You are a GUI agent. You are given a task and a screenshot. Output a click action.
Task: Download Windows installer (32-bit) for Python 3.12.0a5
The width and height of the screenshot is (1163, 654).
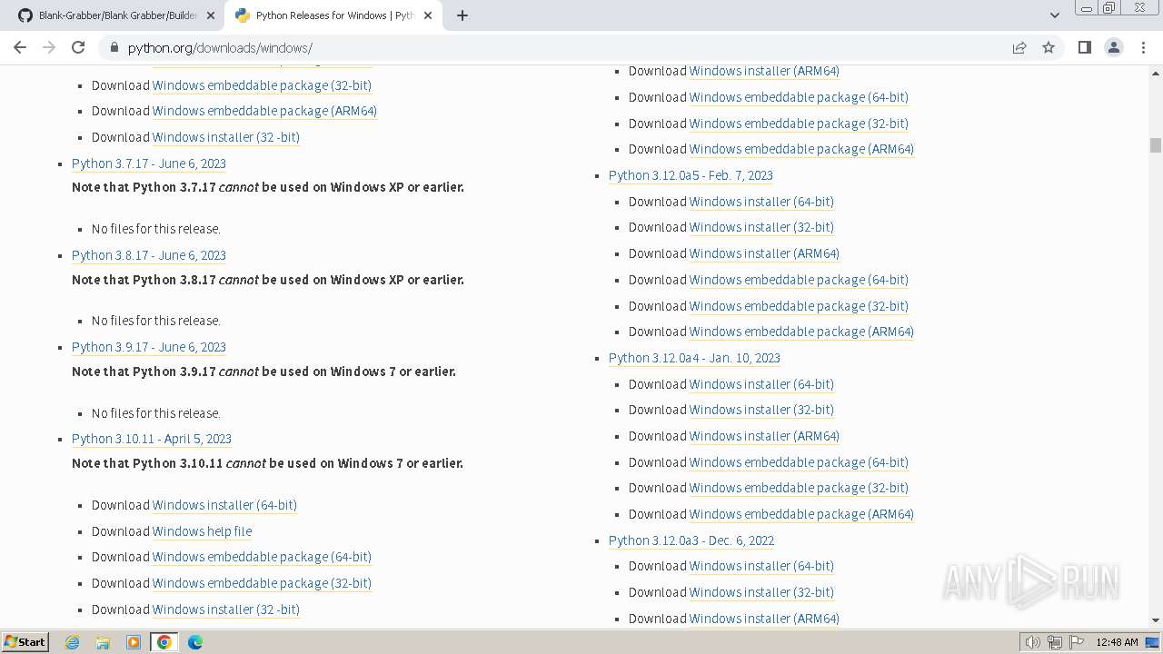pos(761,227)
